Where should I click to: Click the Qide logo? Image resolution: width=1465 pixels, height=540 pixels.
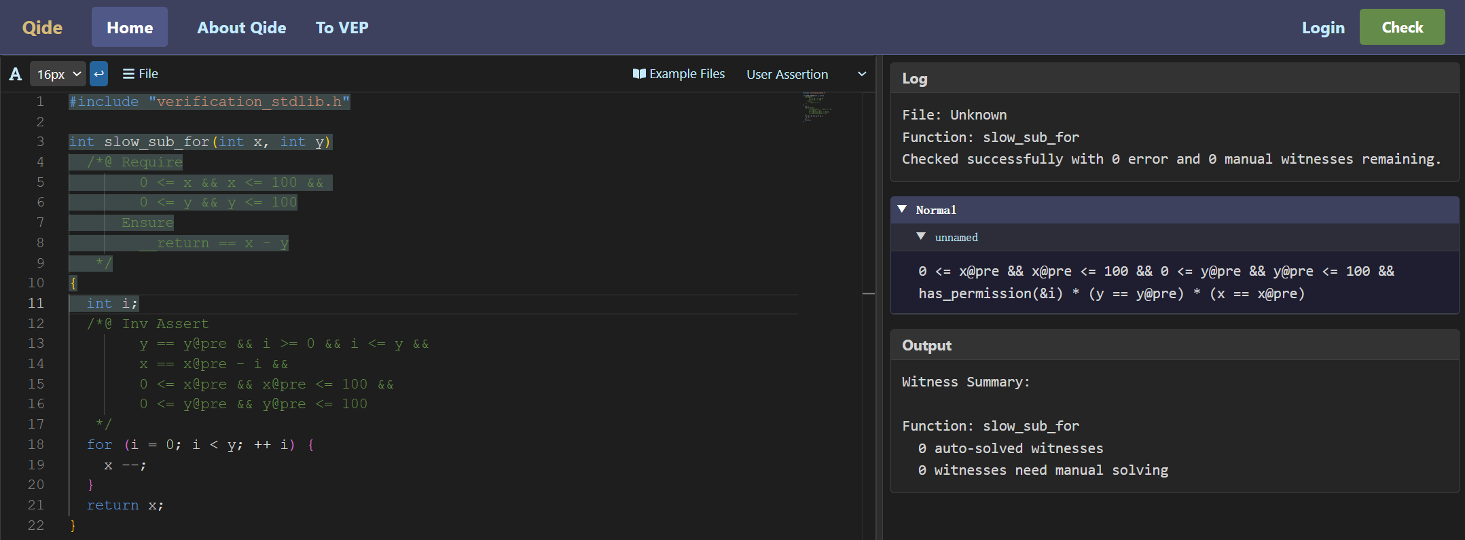pos(42,28)
